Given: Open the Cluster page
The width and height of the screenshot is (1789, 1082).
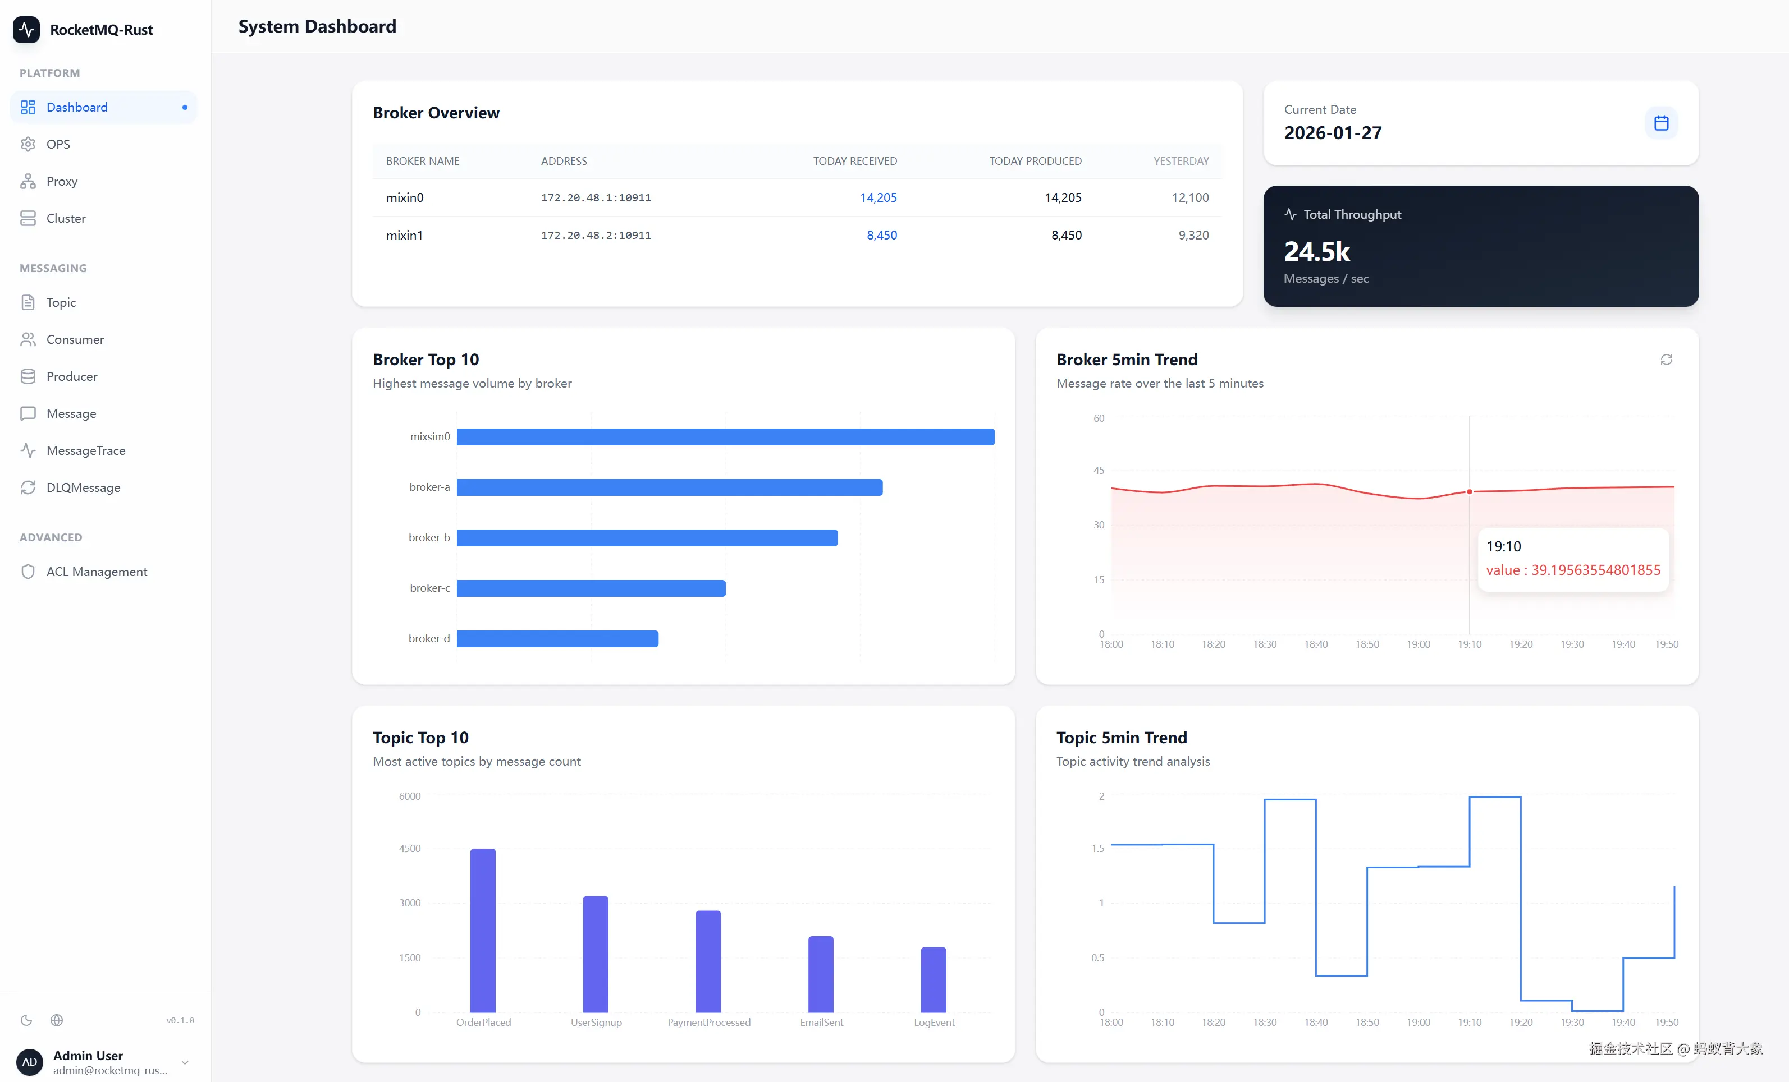Looking at the screenshot, I should (x=65, y=218).
